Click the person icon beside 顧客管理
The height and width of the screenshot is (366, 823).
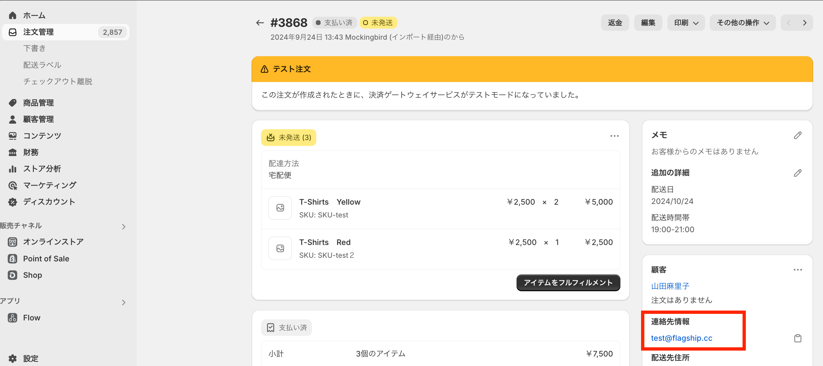pyautogui.click(x=12, y=119)
